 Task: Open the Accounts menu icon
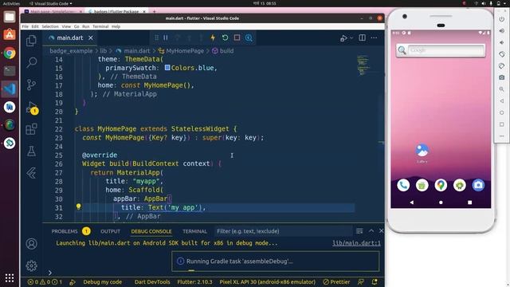click(31, 244)
